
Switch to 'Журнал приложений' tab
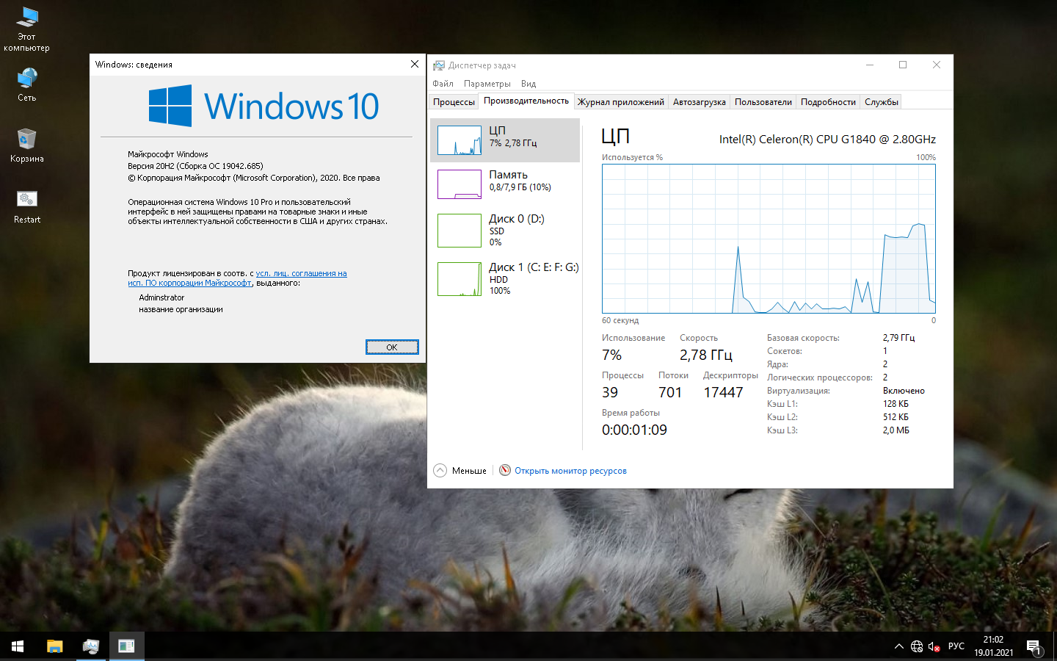(x=621, y=102)
